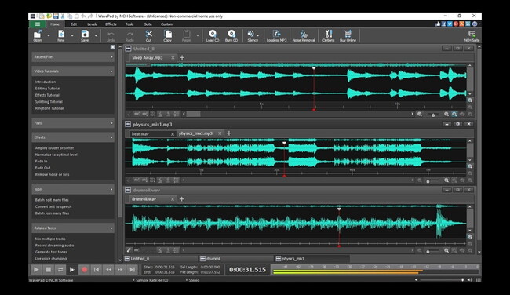Switch to the Effects ribbon tab
Image resolution: width=510 pixels, height=295 pixels.
pyautogui.click(x=111, y=24)
